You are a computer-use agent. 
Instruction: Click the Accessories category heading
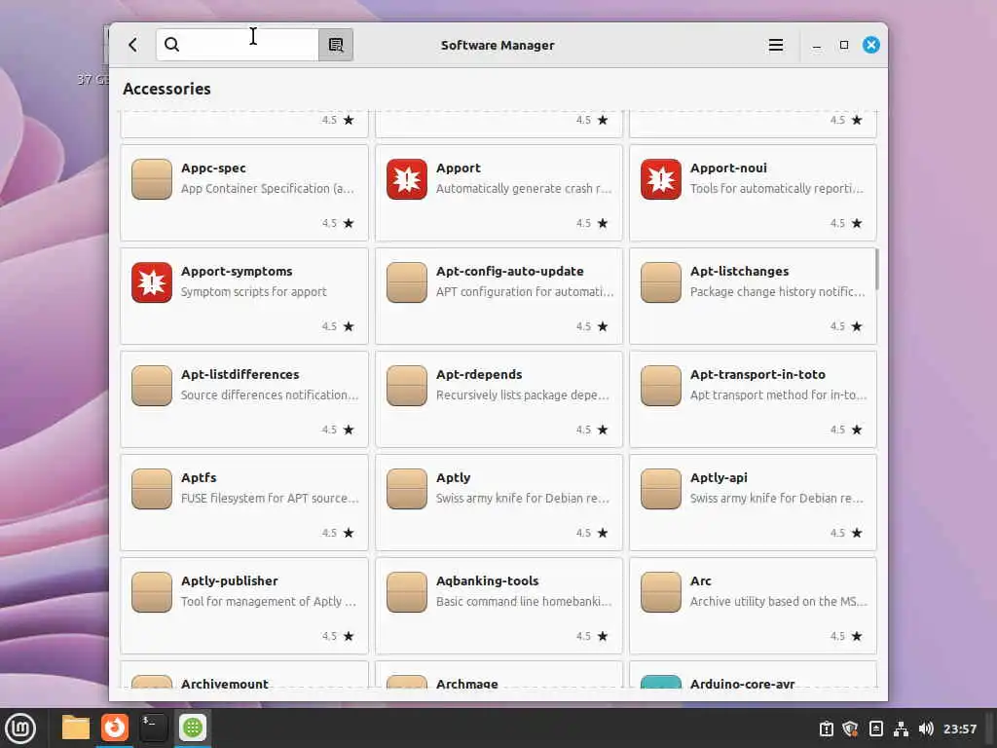pos(166,89)
